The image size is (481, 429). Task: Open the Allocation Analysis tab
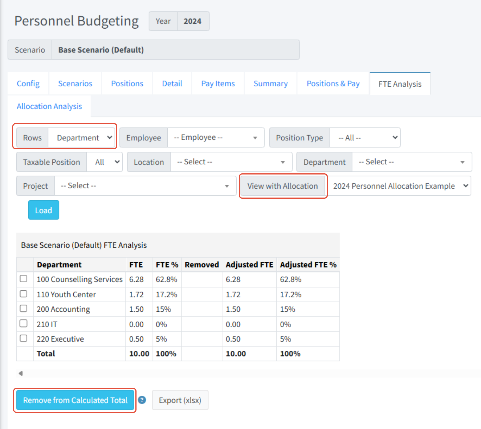point(49,106)
